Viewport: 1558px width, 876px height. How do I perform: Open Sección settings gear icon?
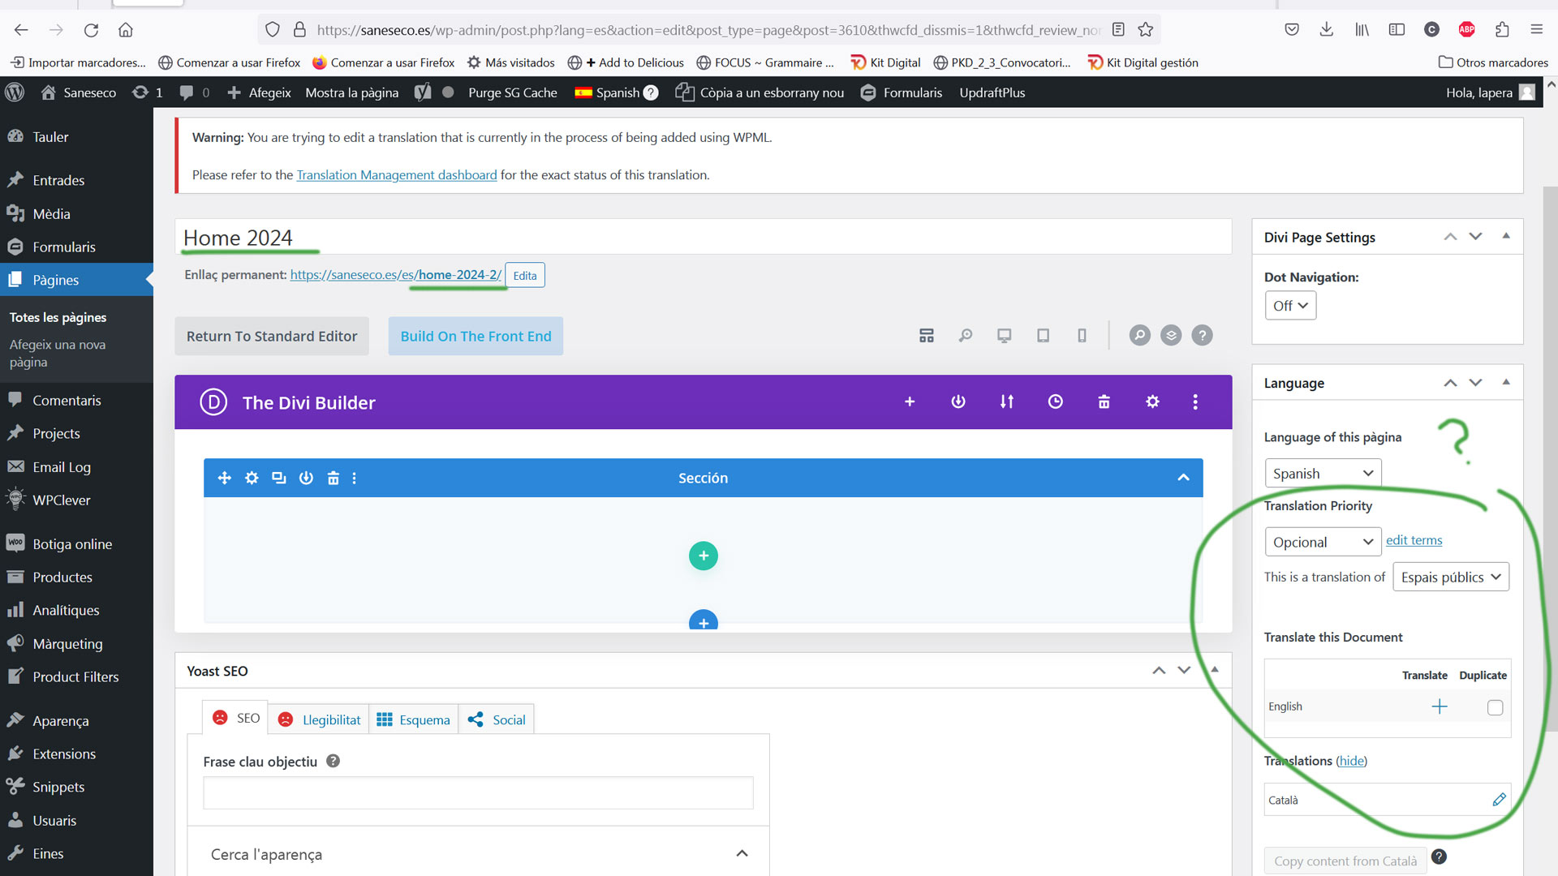pyautogui.click(x=252, y=478)
